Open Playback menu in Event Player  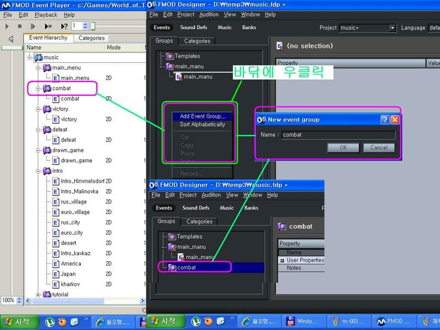click(x=46, y=15)
